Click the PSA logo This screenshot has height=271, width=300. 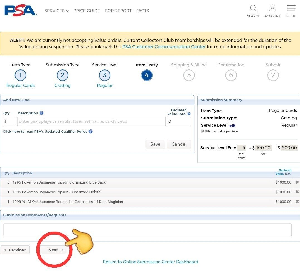[x=21, y=10]
